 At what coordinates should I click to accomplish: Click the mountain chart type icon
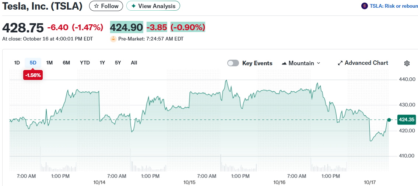click(x=284, y=63)
